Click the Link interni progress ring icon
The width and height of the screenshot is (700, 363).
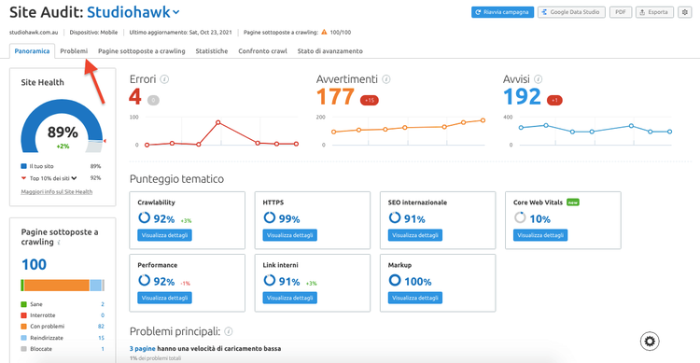269,280
